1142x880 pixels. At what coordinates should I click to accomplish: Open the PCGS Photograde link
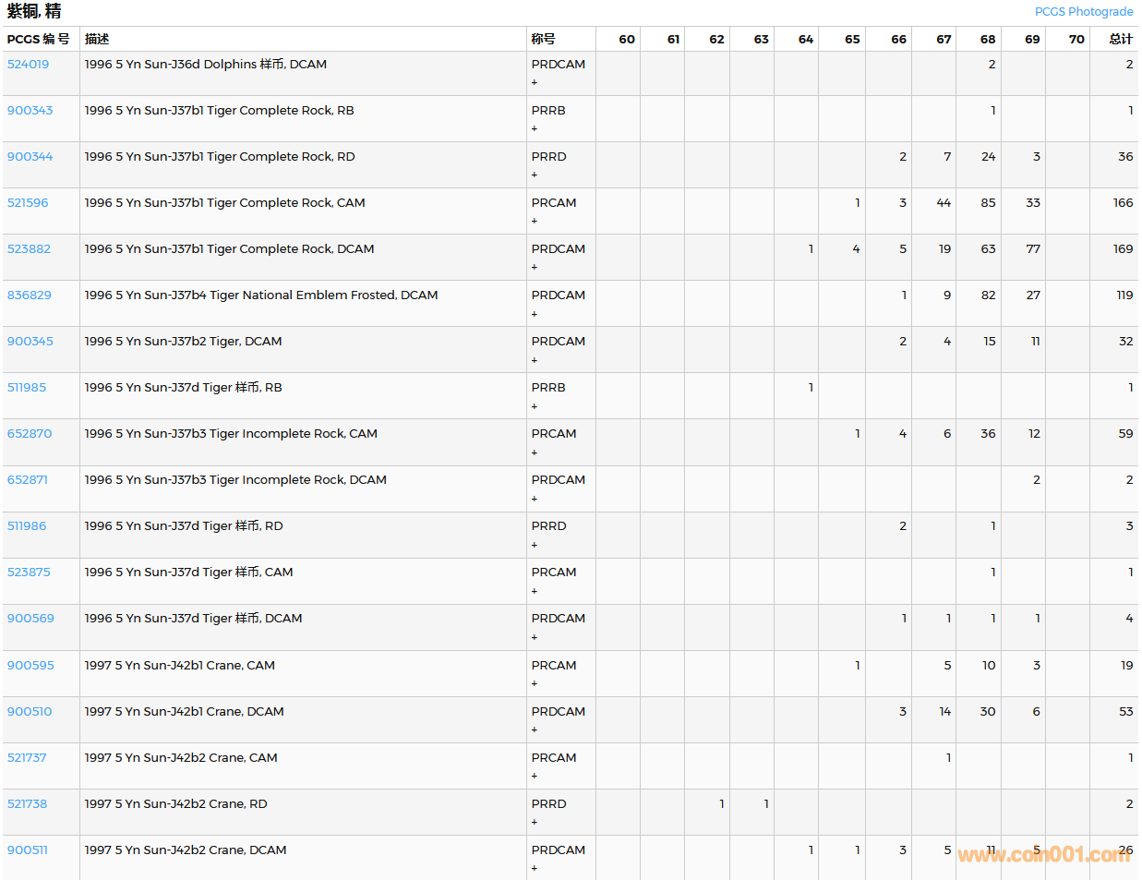tap(1083, 12)
